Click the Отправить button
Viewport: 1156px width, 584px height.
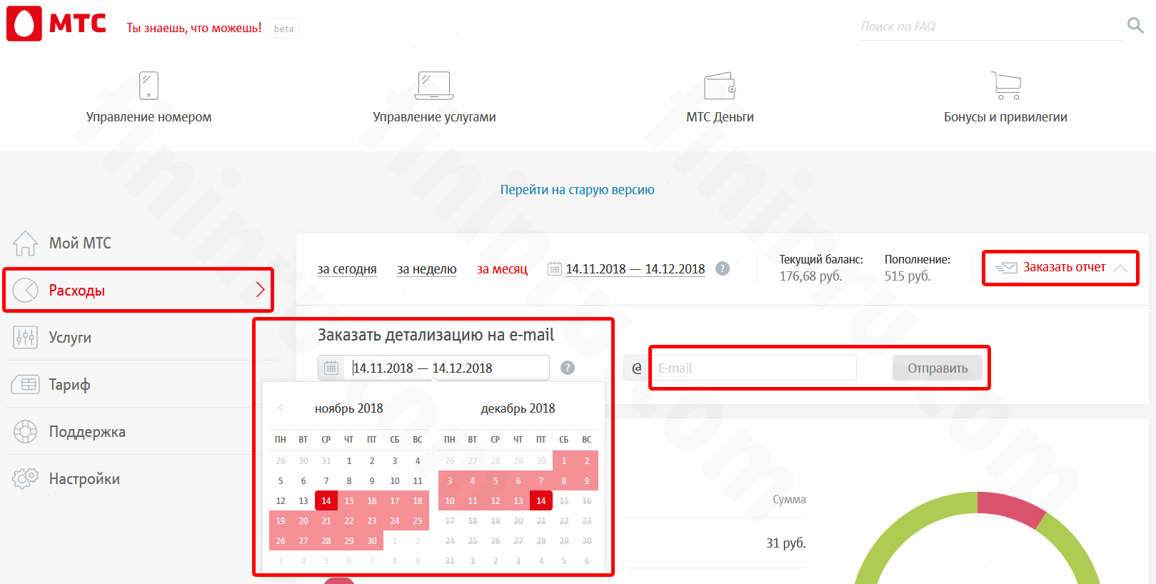pyautogui.click(x=938, y=368)
